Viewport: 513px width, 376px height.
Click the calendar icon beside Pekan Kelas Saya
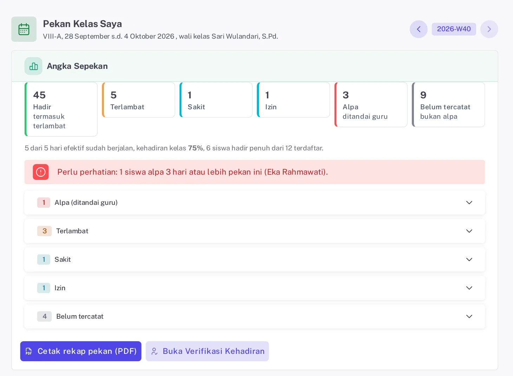tap(24, 29)
